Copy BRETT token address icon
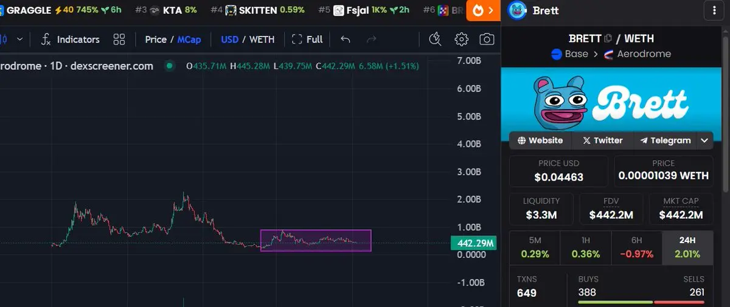The image size is (730, 307). tap(608, 38)
